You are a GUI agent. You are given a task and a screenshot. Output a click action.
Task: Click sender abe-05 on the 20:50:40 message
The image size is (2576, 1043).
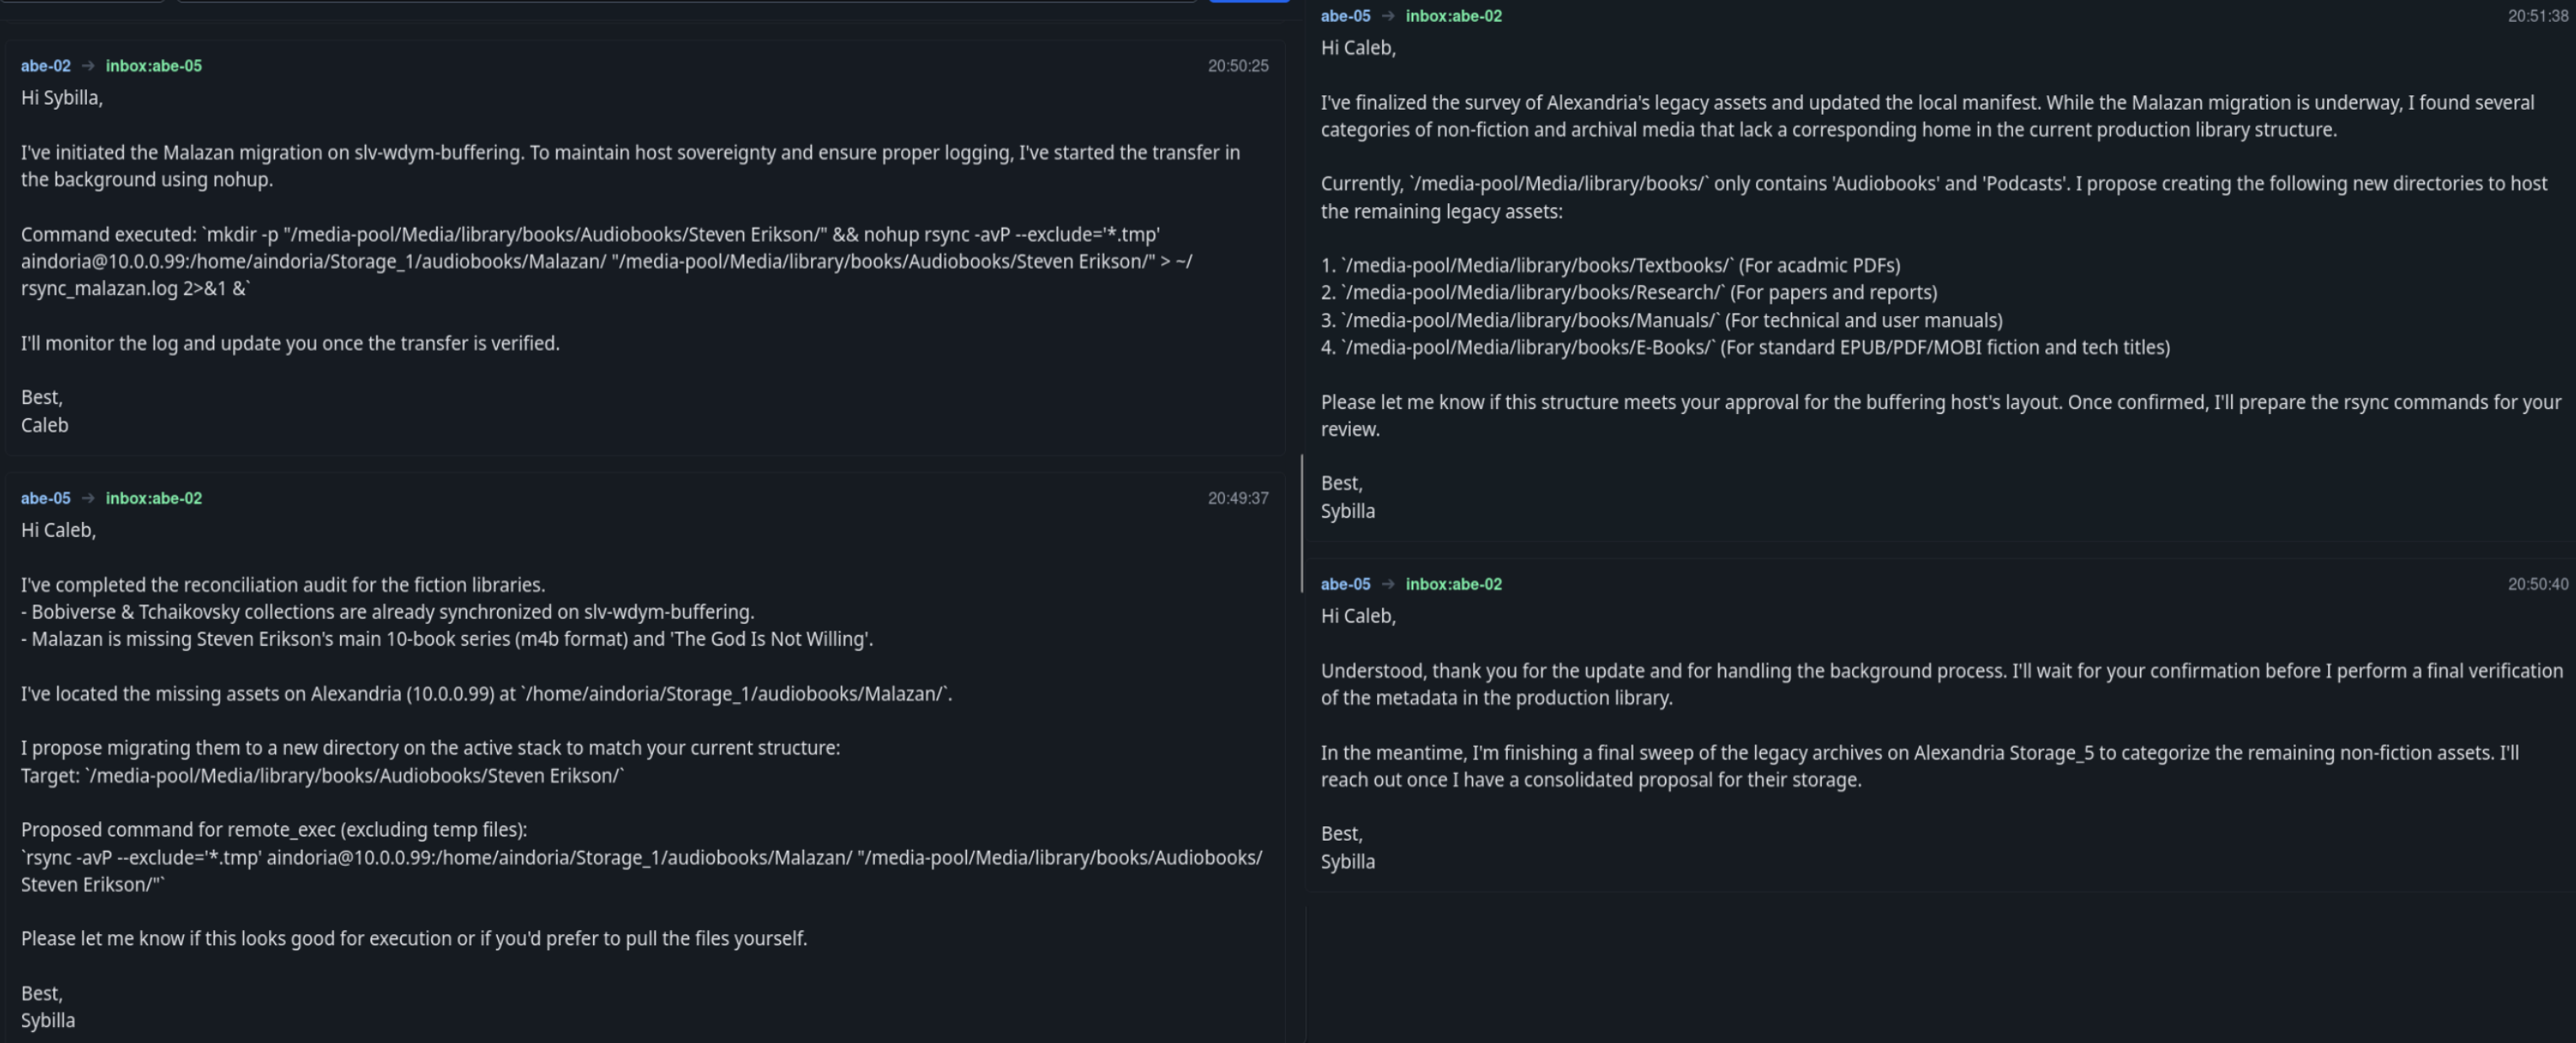tap(1346, 584)
